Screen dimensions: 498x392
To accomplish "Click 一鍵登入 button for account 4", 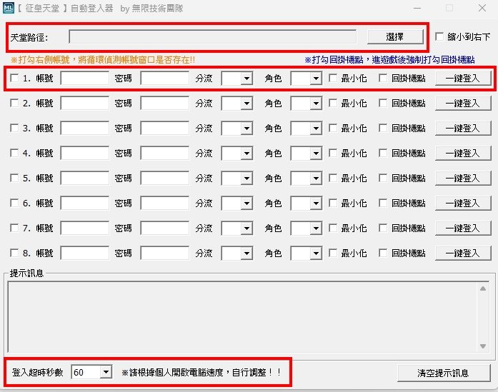I will (x=463, y=154).
